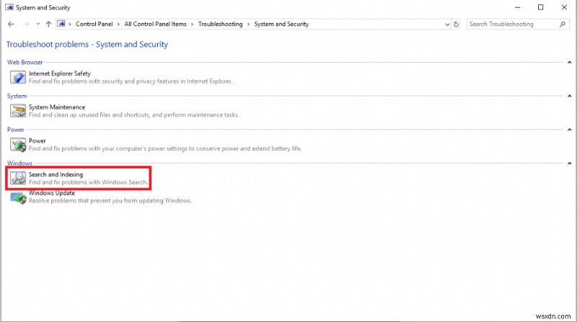Go back with the back arrow
Viewport: 577px width, 322px height.
click(11, 24)
